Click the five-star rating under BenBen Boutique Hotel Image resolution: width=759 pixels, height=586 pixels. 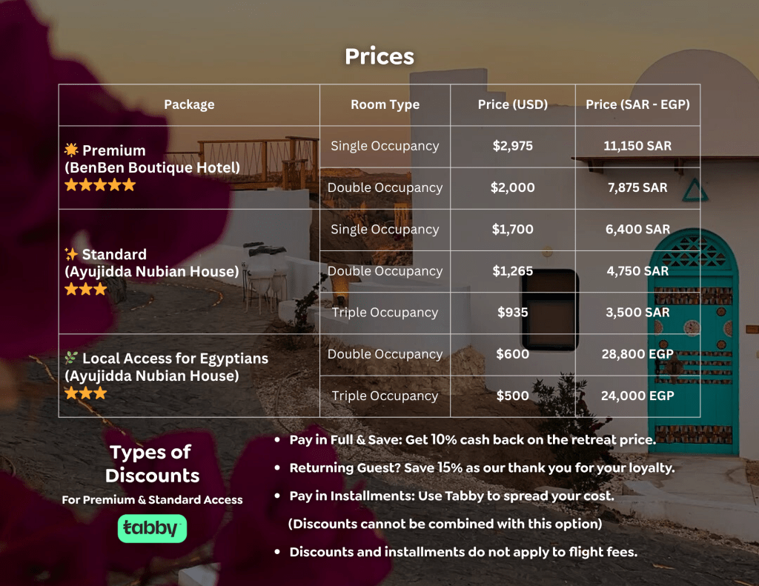[x=100, y=185]
